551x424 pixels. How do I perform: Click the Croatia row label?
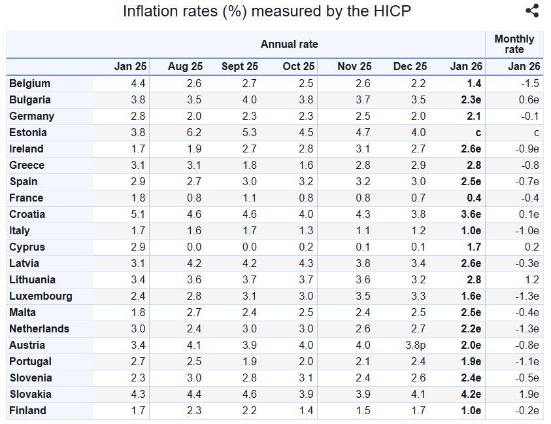27,215
